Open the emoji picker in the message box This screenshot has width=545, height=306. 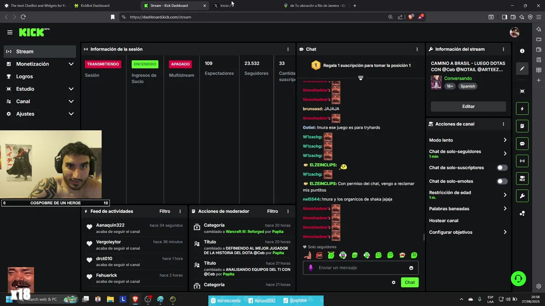(411, 268)
